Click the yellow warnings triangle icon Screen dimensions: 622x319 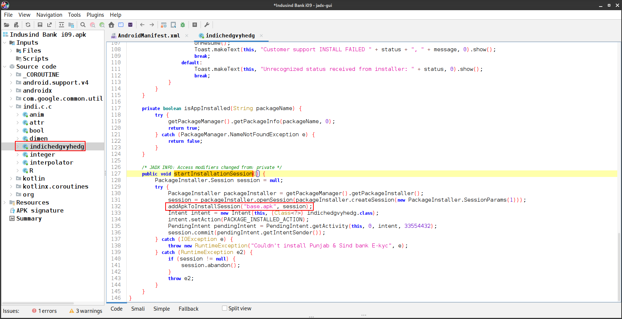(x=72, y=311)
